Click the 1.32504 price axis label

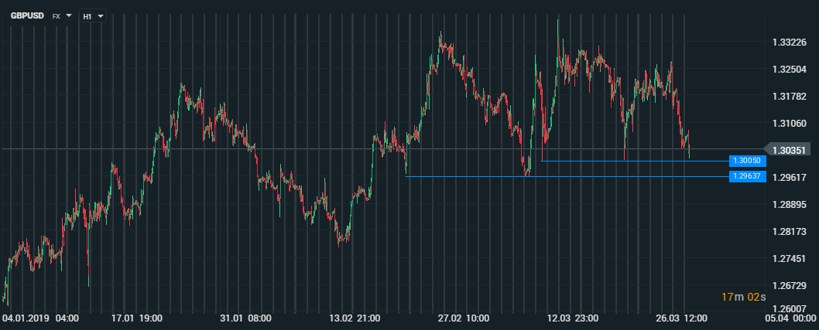coord(788,70)
